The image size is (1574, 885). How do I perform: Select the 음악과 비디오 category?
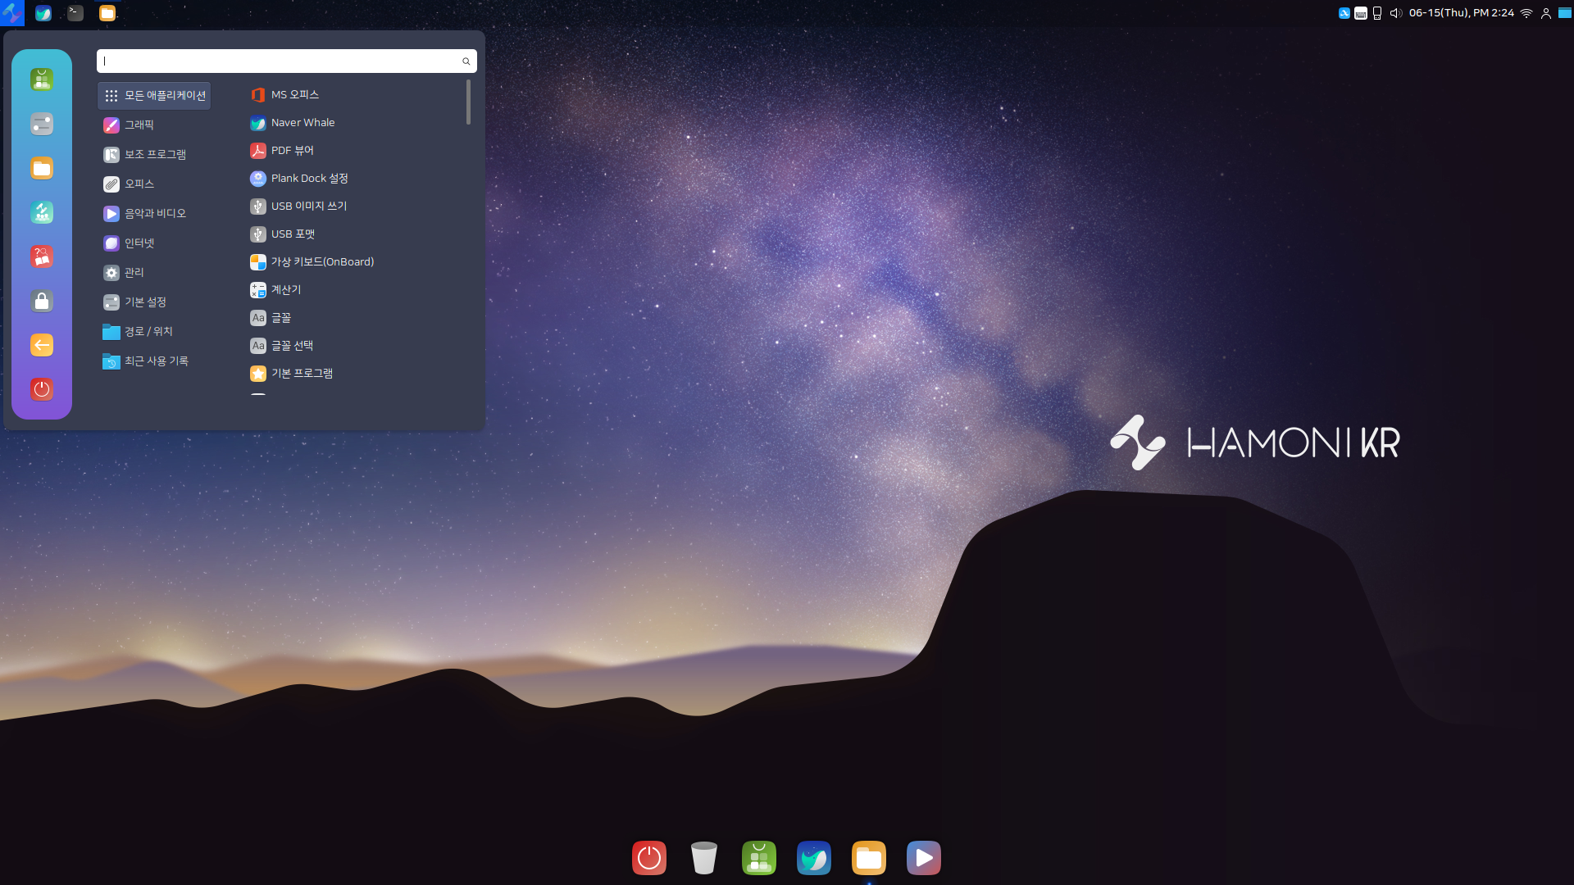(154, 213)
